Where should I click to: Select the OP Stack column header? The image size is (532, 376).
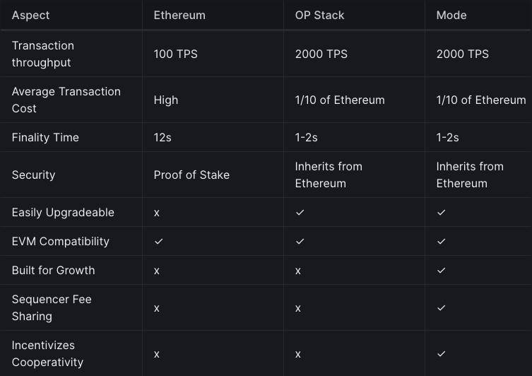pyautogui.click(x=319, y=16)
